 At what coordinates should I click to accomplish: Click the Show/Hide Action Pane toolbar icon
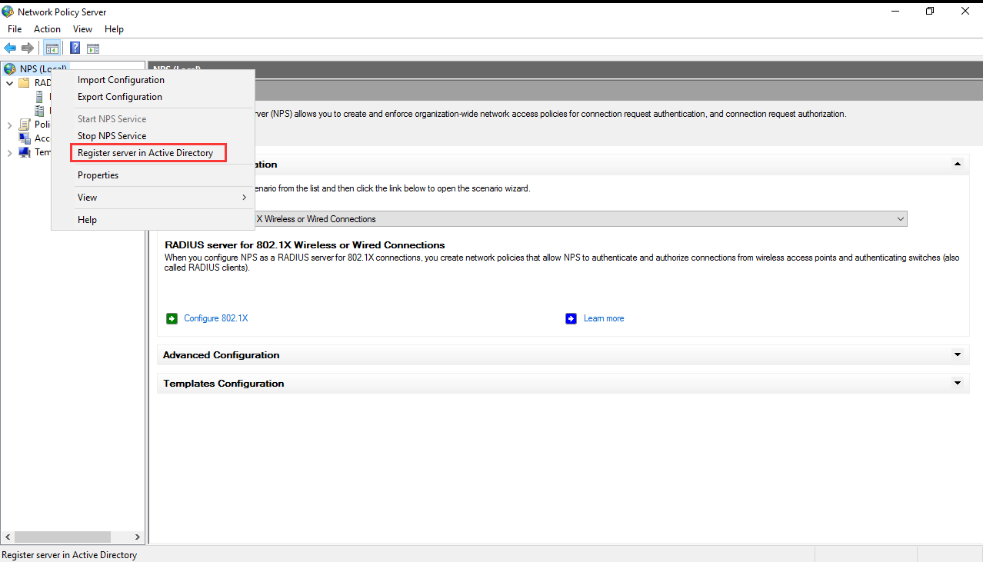(x=92, y=48)
